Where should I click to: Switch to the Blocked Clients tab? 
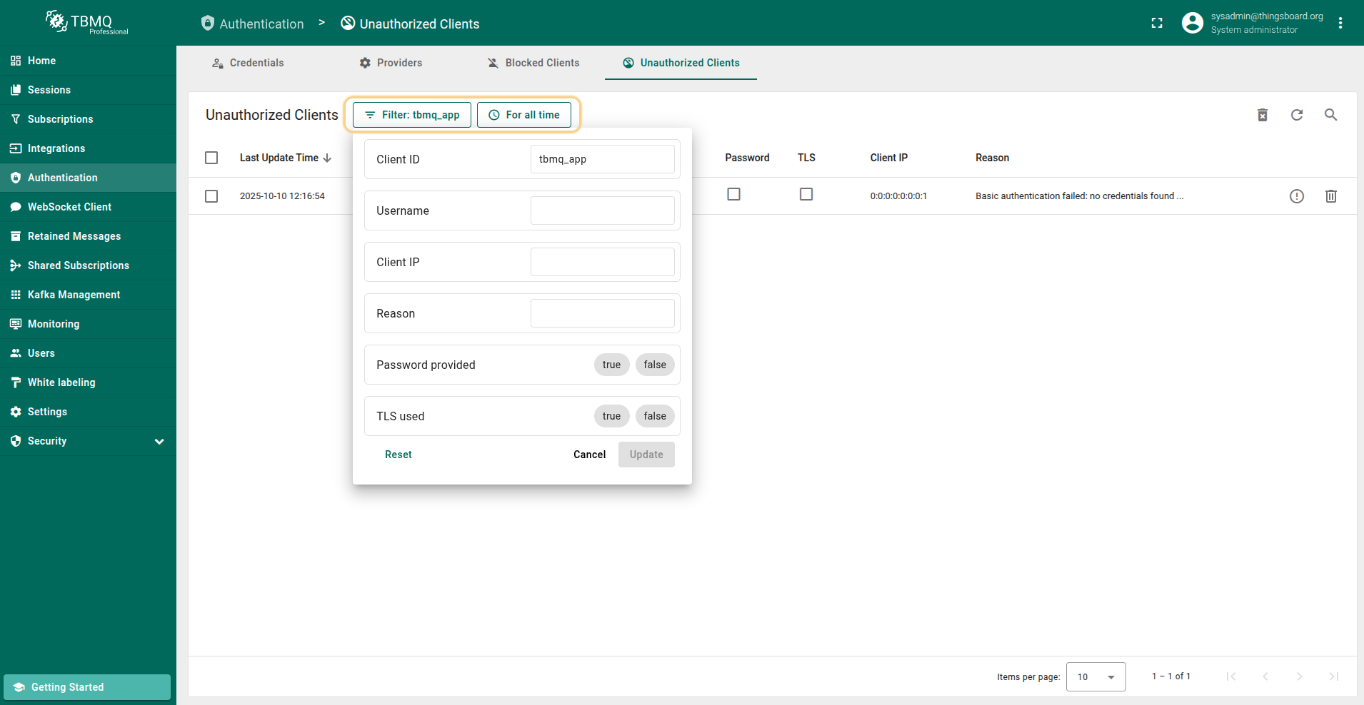coord(533,63)
